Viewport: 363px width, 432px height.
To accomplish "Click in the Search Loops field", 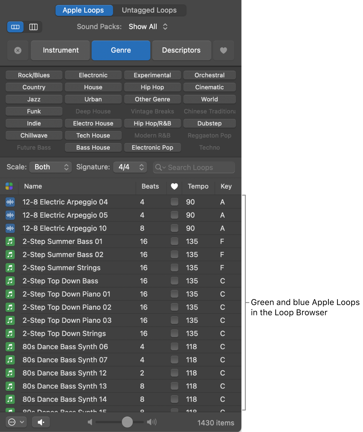I will [x=194, y=167].
